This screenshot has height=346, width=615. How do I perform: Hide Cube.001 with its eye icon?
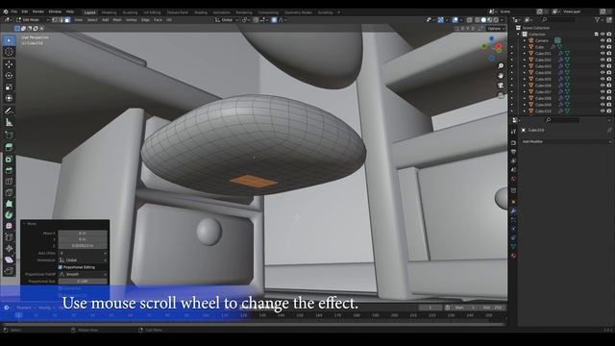pyautogui.click(x=603, y=54)
